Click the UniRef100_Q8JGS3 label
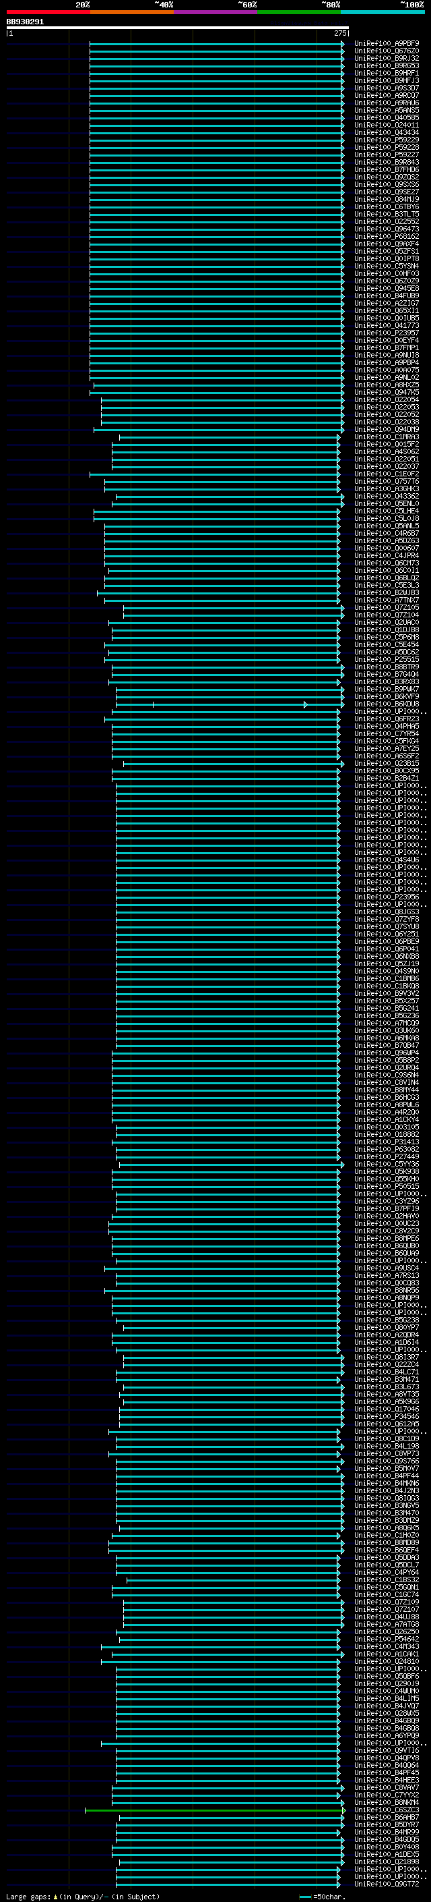This screenshot has width=431, height=1902. click(x=386, y=911)
